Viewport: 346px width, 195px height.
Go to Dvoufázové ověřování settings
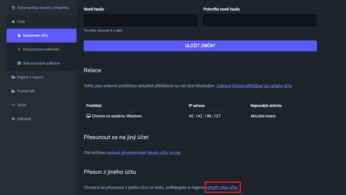pyautogui.click(x=42, y=49)
